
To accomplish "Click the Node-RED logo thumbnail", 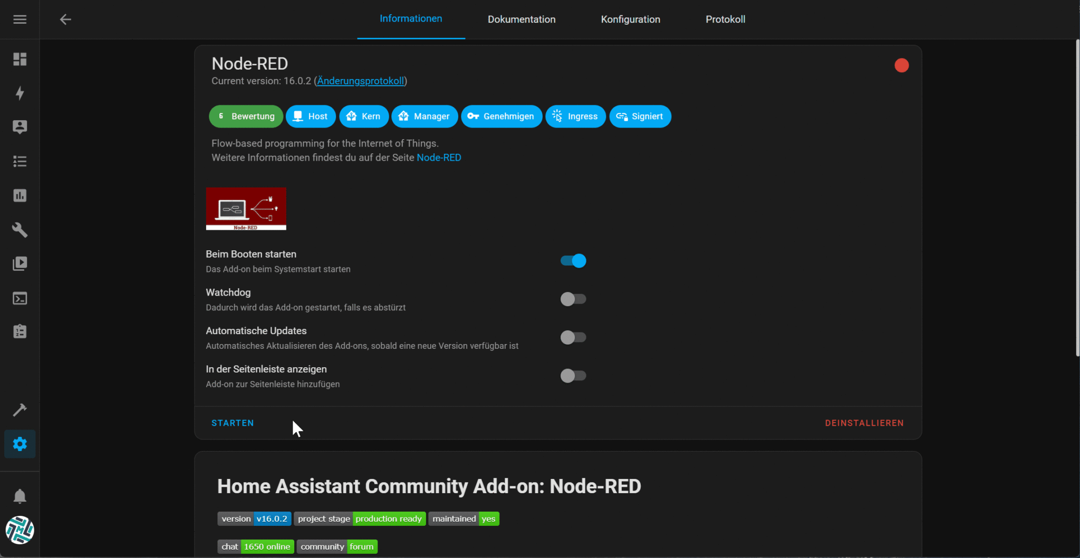I will pos(246,209).
